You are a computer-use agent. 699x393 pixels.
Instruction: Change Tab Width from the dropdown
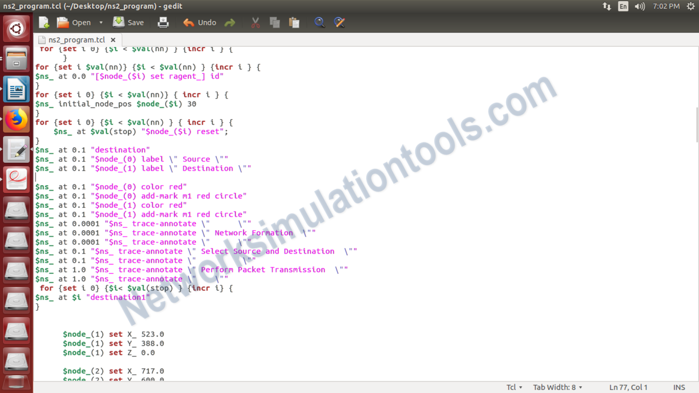click(557, 387)
